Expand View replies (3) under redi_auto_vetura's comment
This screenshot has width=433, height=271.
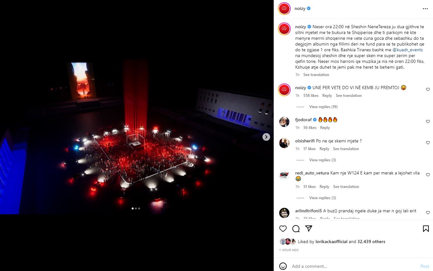[323, 198]
